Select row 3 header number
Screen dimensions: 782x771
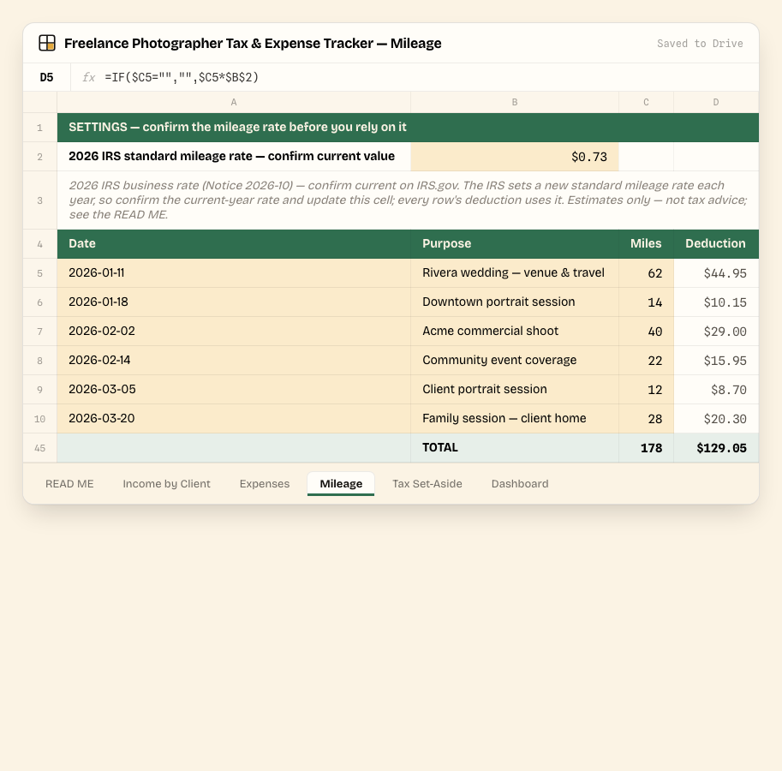40,200
